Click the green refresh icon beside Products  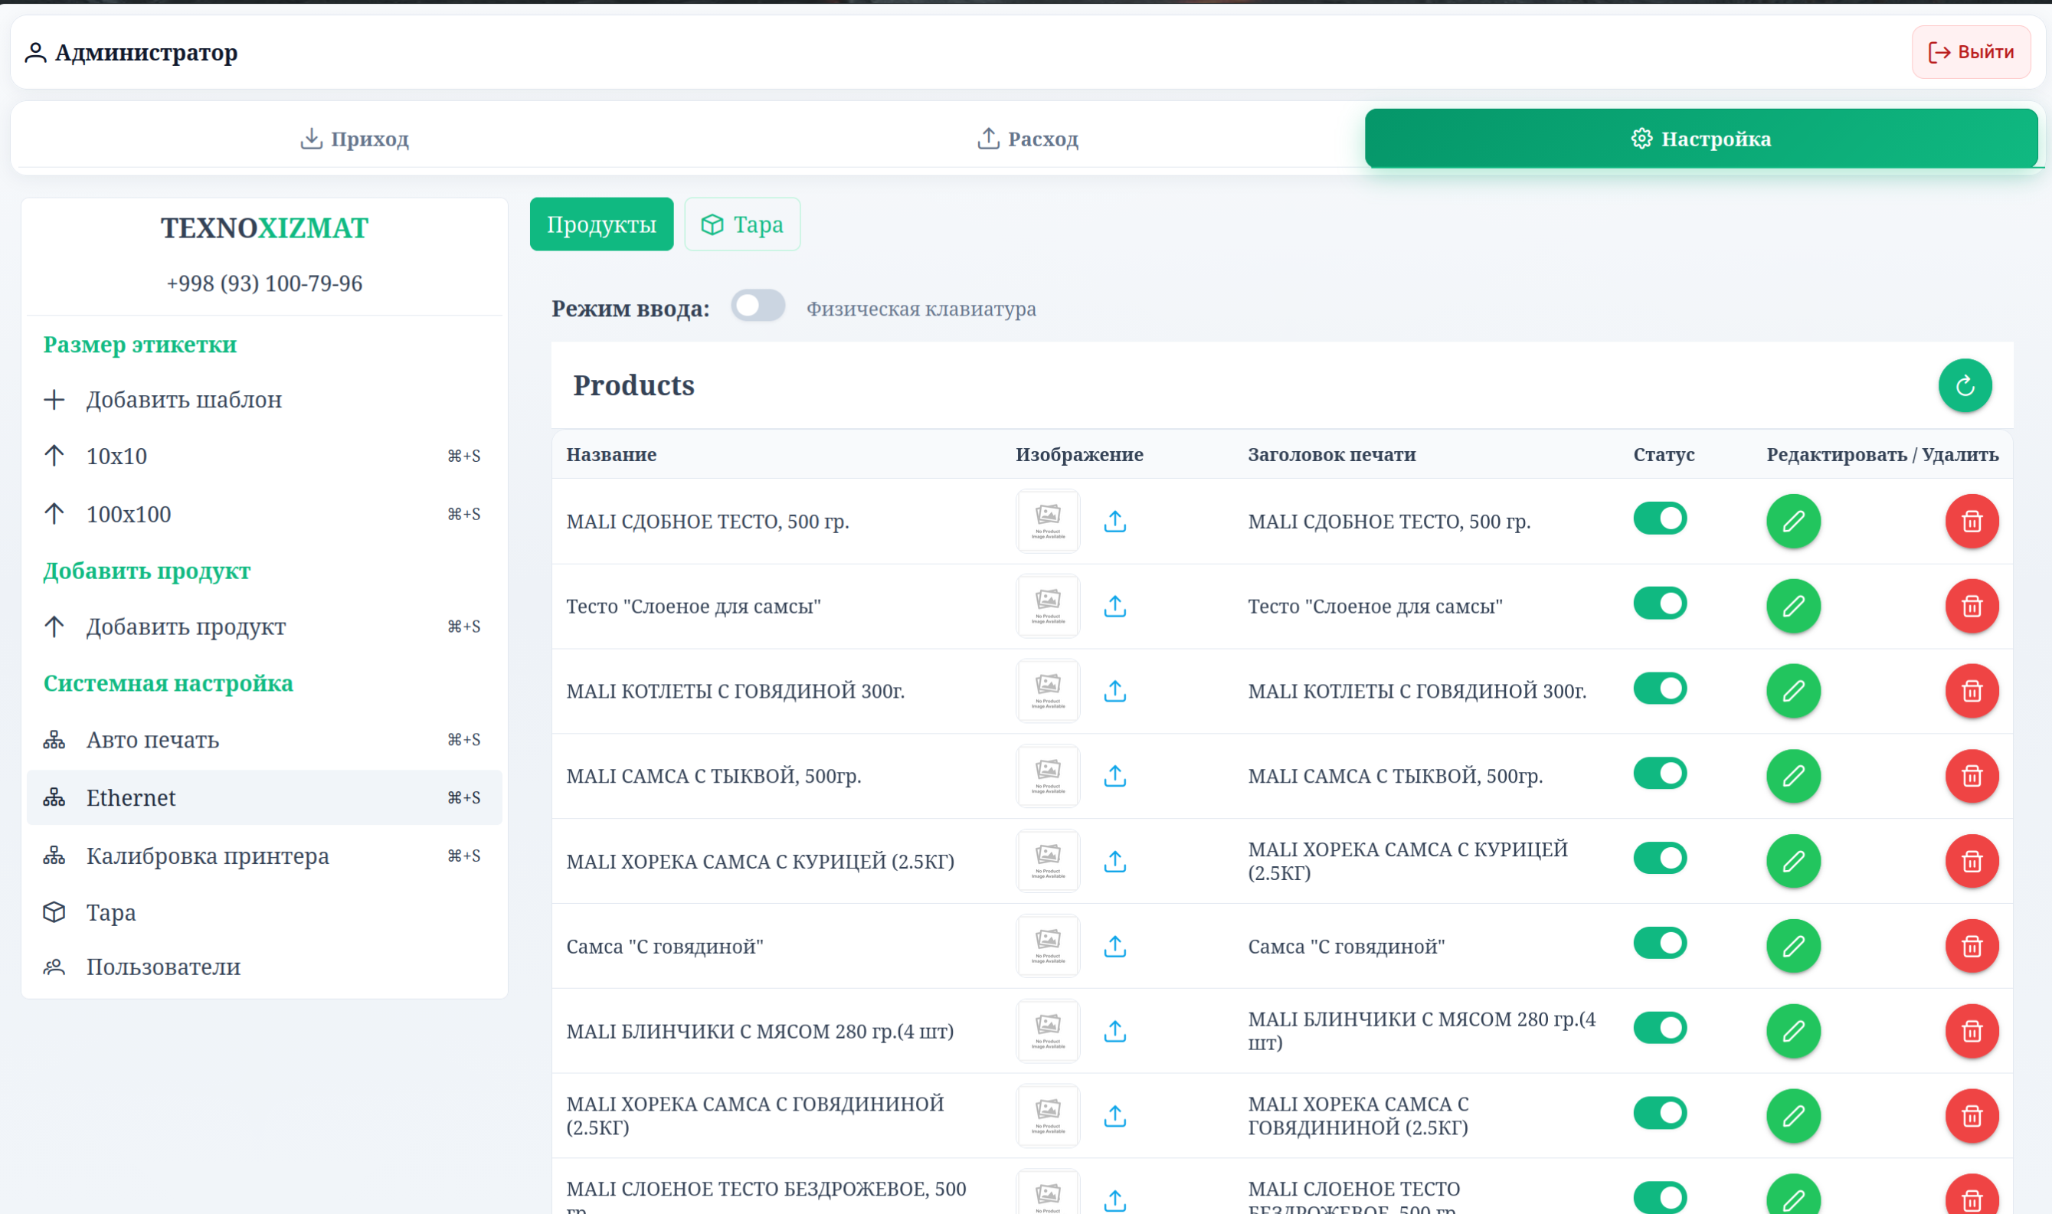1965,385
